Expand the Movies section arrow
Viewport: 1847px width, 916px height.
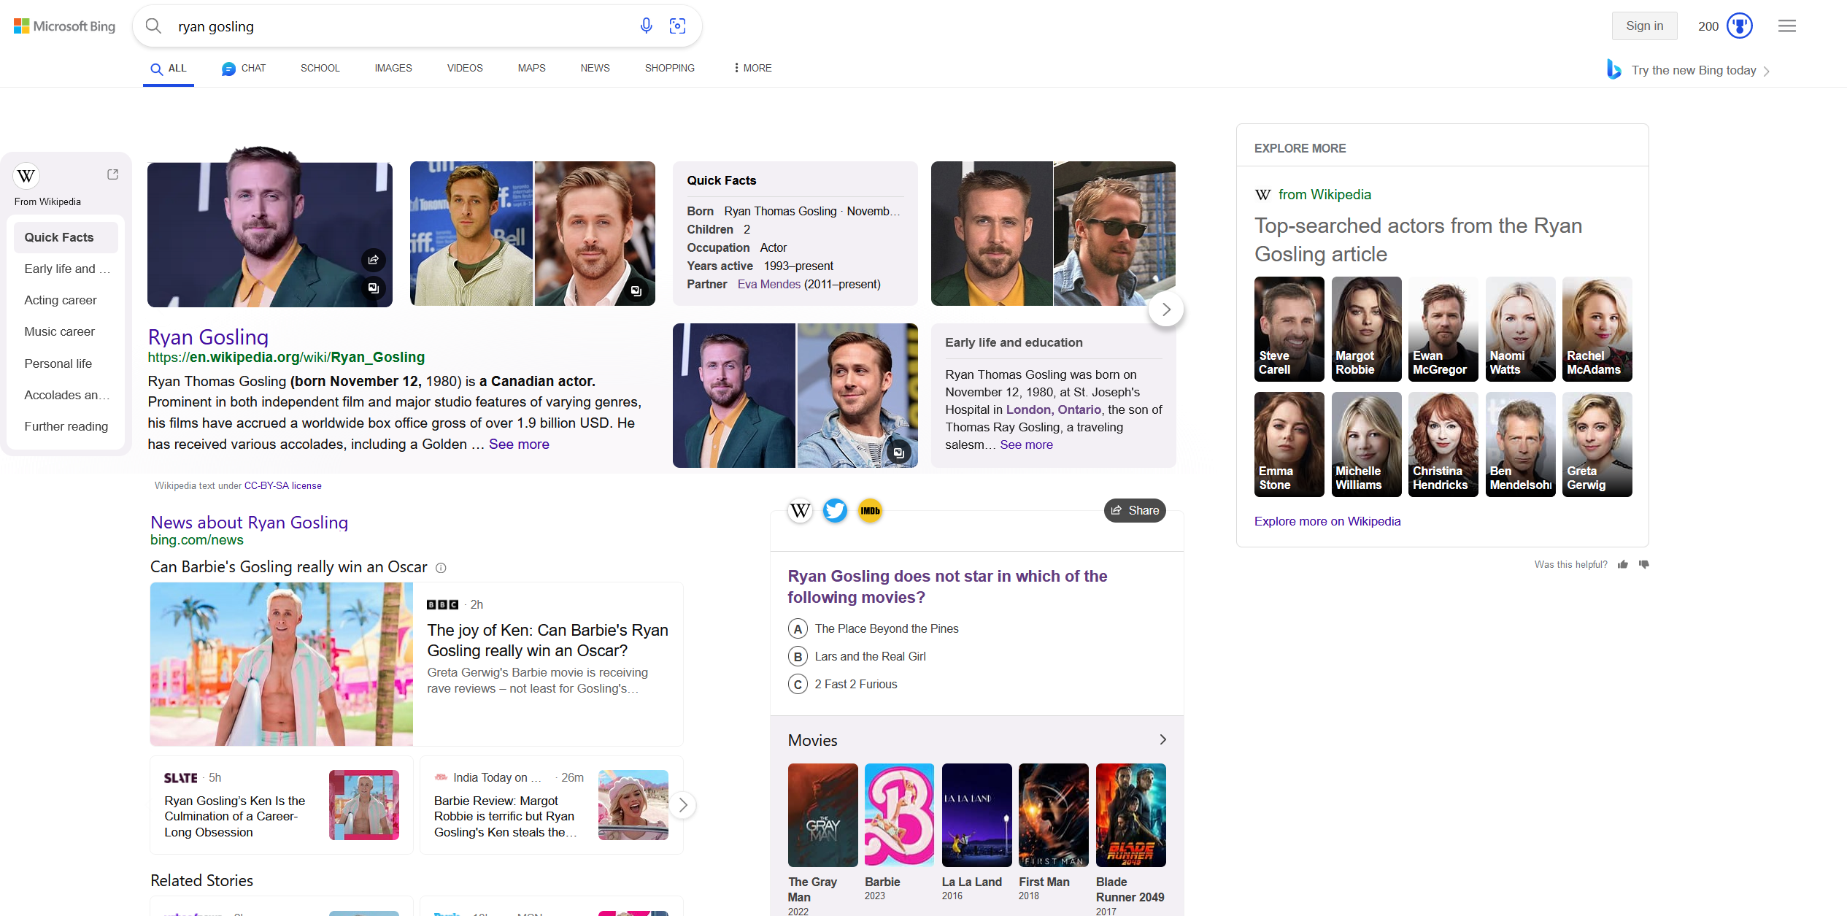tap(1162, 739)
